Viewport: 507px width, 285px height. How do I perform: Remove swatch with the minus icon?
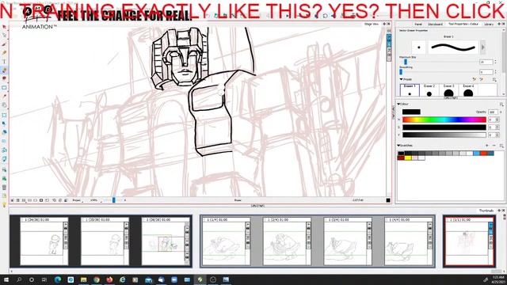494,146
